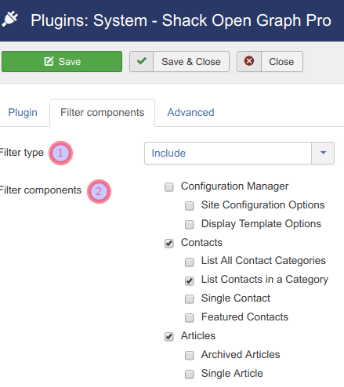Click the pencil edit icon in Save button

click(49, 61)
